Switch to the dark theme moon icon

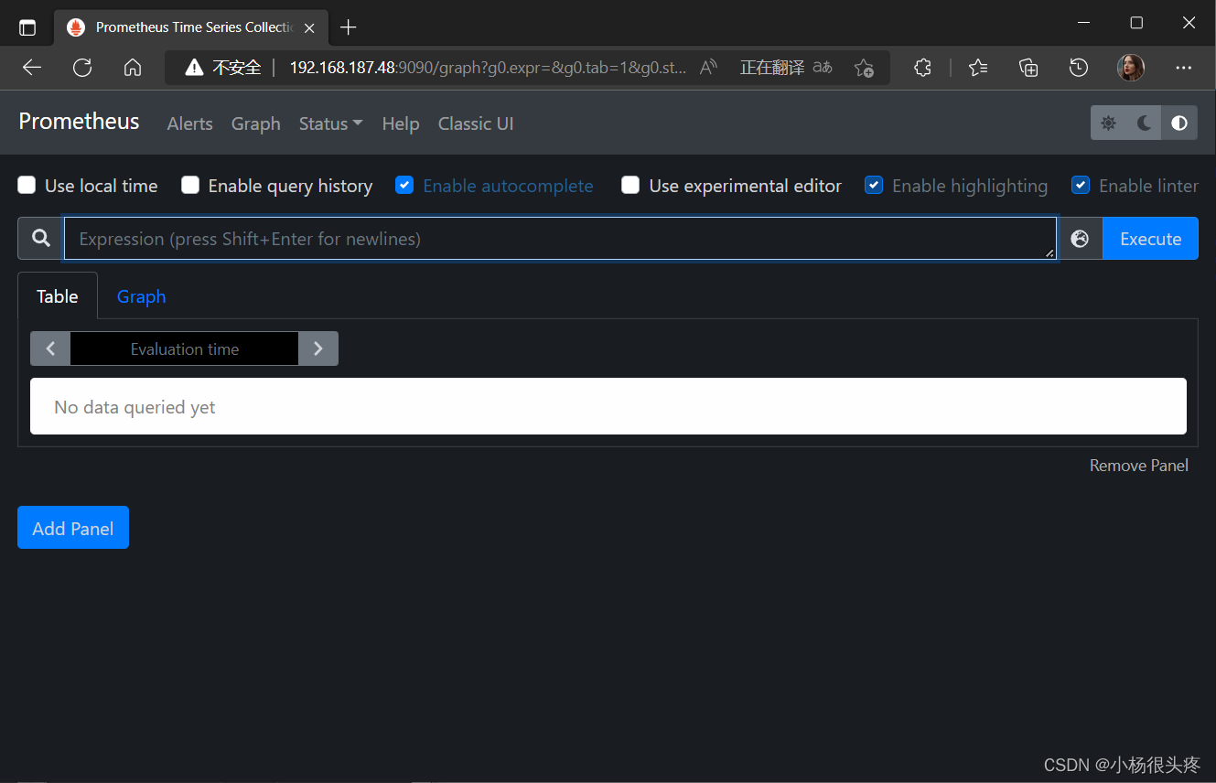(1144, 123)
